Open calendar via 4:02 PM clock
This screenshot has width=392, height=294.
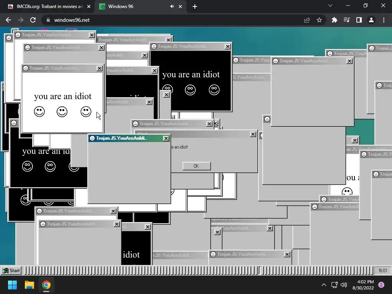coord(363,285)
